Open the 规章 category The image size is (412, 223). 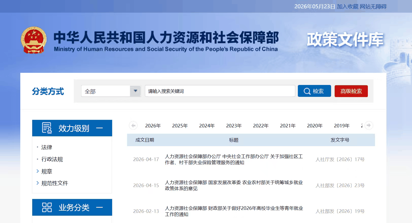[x=47, y=171]
